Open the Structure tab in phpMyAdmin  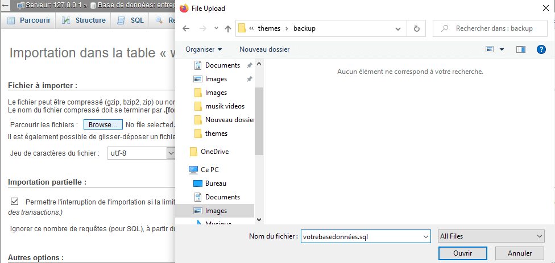(84, 20)
